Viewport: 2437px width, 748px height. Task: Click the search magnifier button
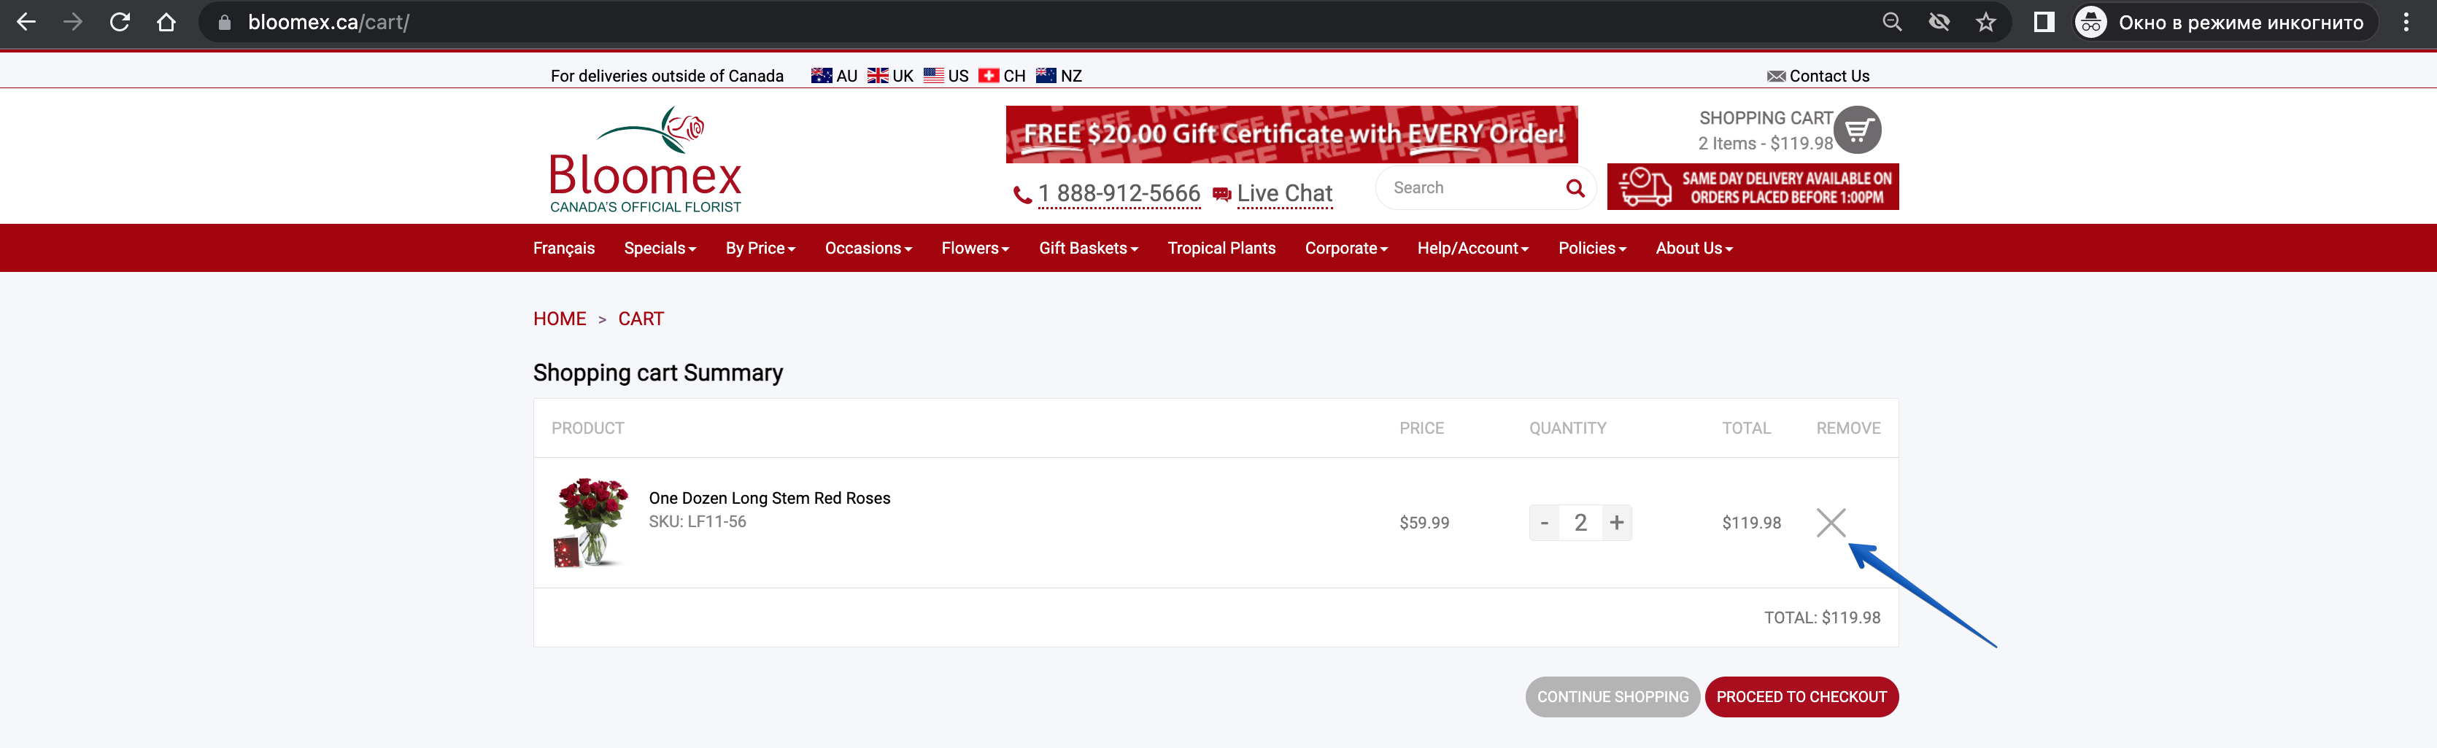tap(1575, 188)
